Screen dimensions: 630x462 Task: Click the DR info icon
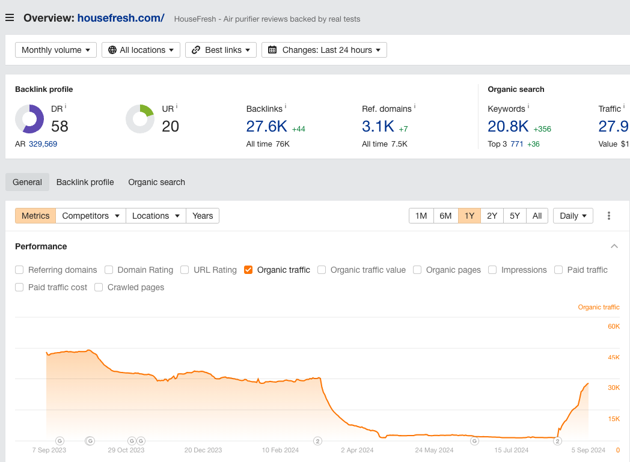coord(66,106)
